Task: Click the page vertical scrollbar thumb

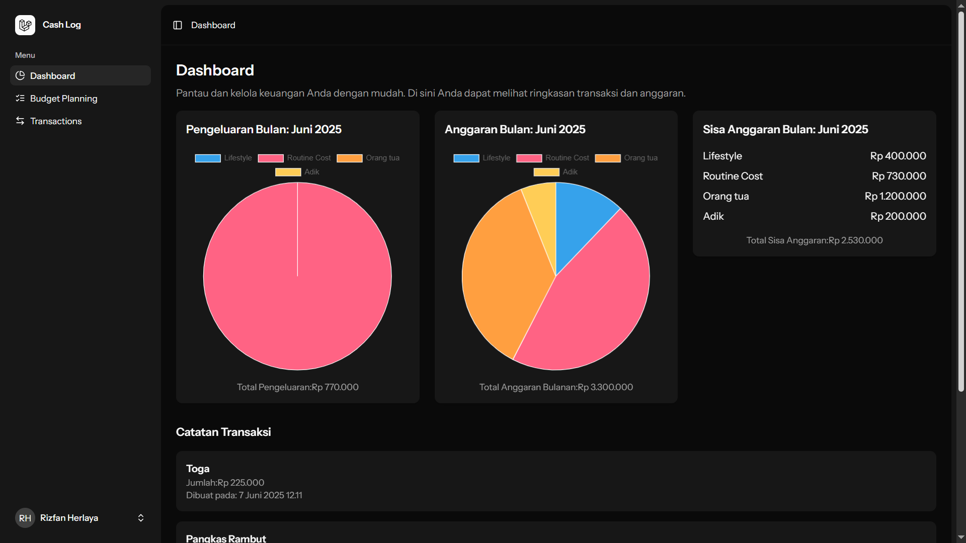Action: 961,201
